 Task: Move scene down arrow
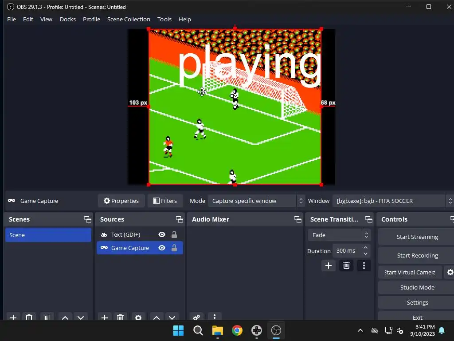81,317
